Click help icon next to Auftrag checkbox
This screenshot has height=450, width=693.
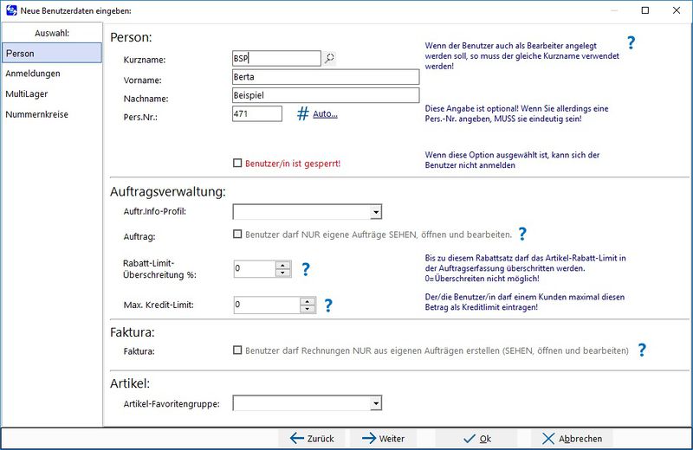[522, 234]
